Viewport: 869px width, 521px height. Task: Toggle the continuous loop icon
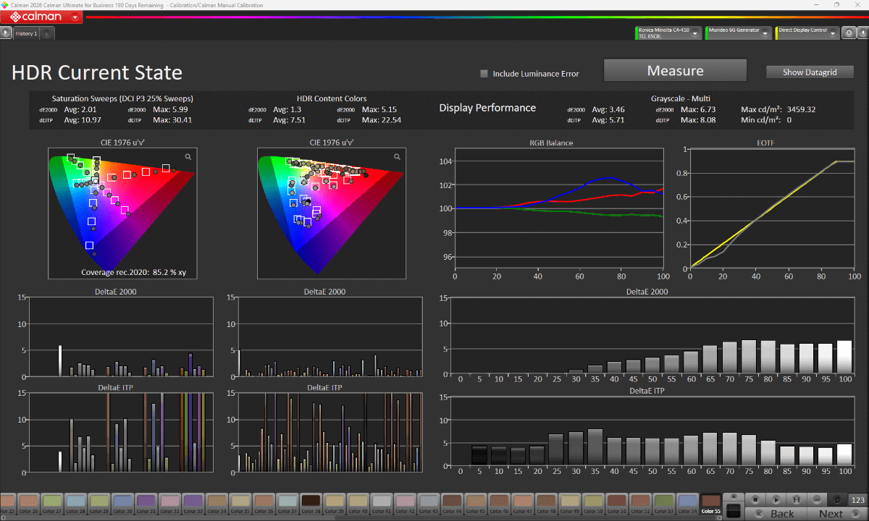pyautogui.click(x=816, y=499)
